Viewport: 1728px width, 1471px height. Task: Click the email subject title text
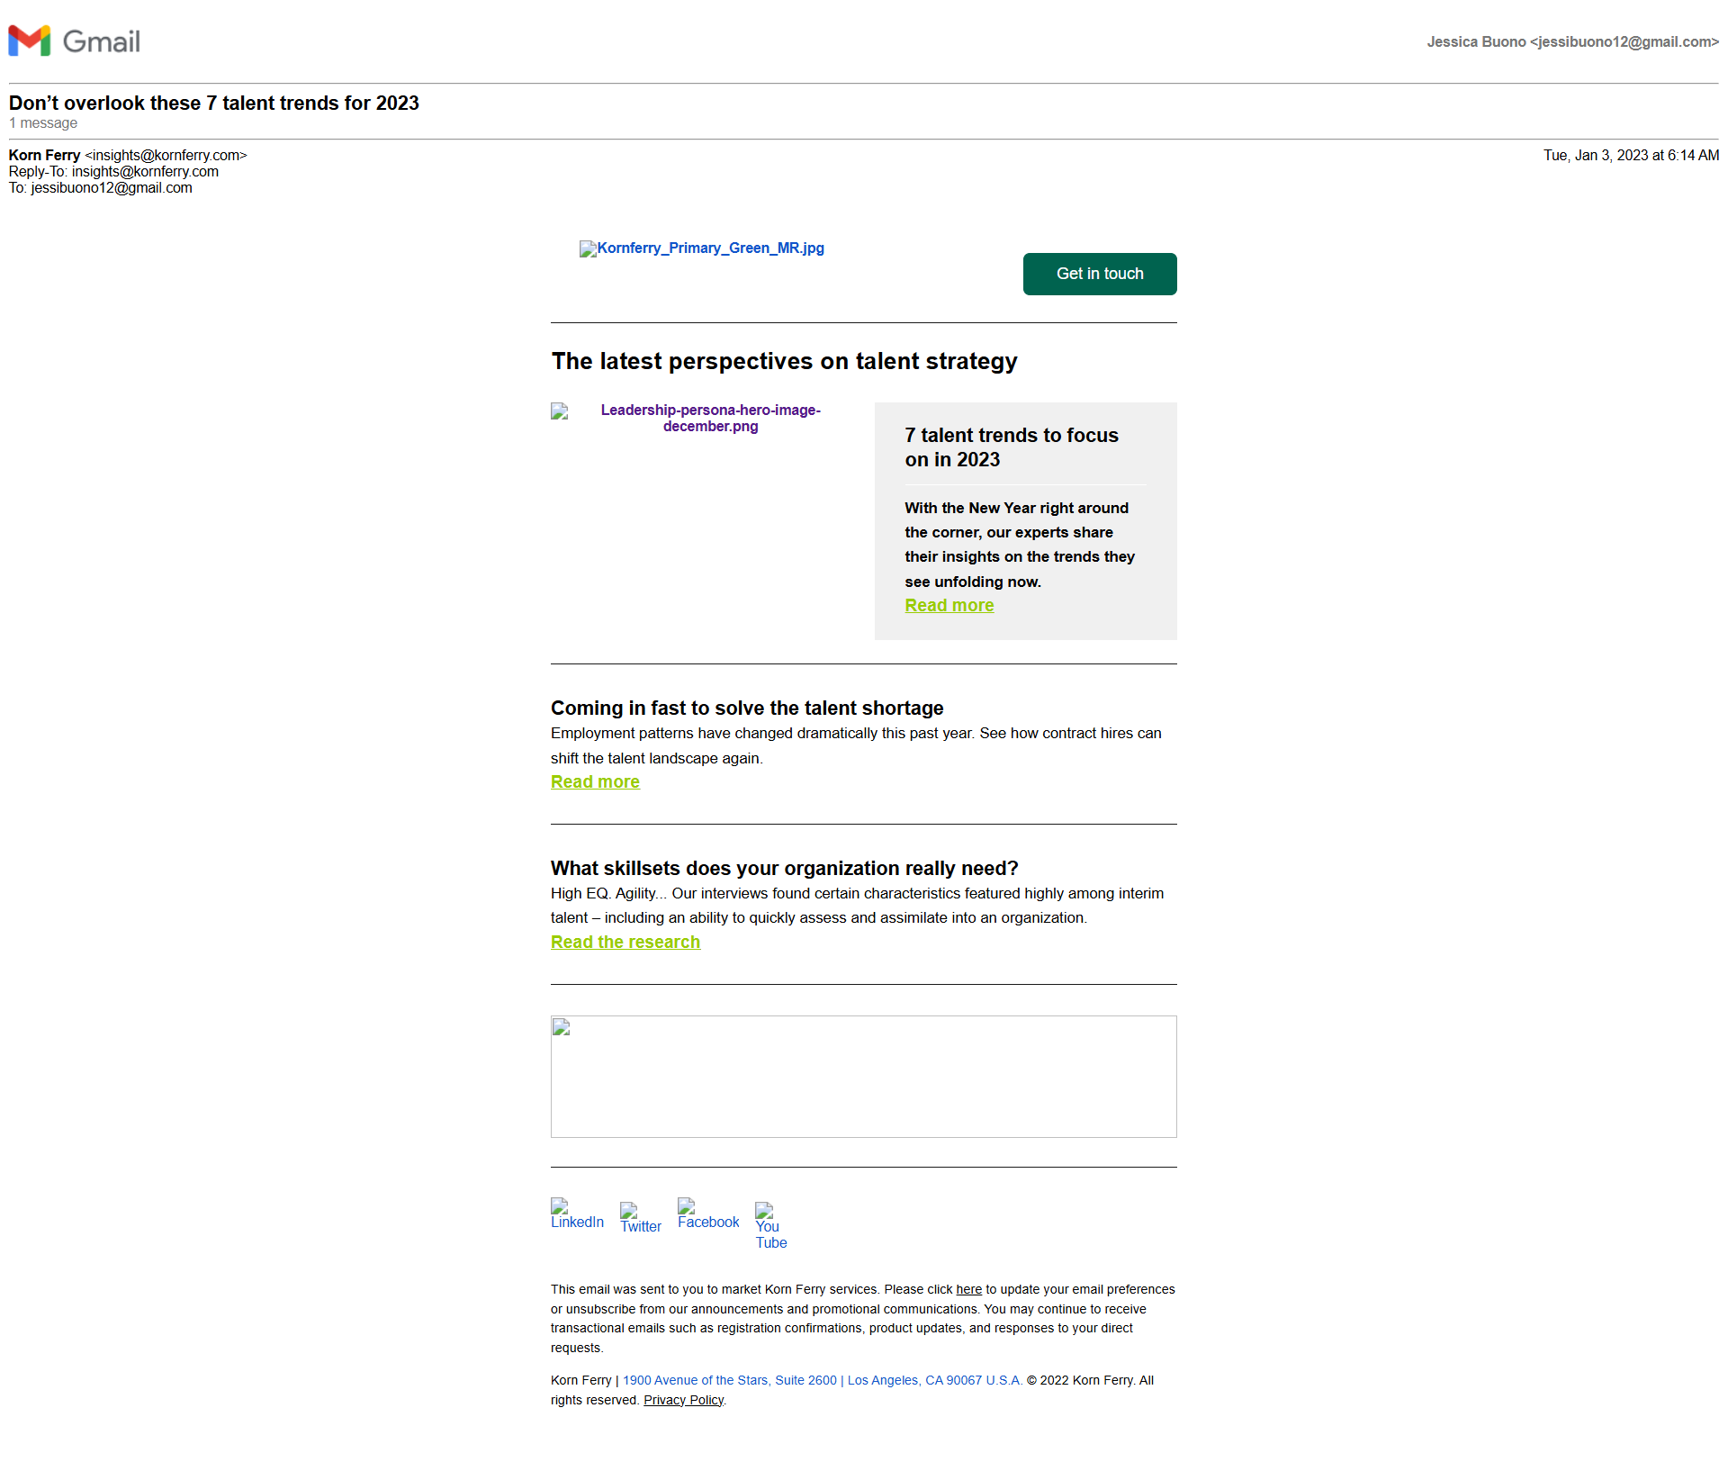coord(214,104)
